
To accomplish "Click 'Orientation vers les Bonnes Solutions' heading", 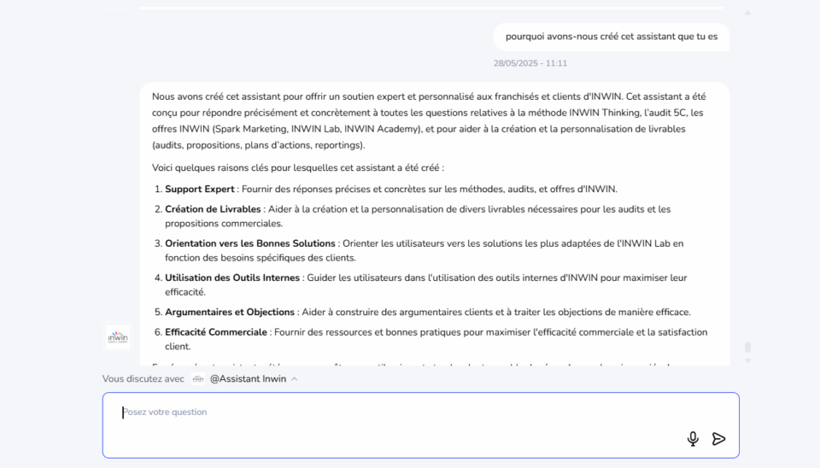I will pyautogui.click(x=250, y=243).
